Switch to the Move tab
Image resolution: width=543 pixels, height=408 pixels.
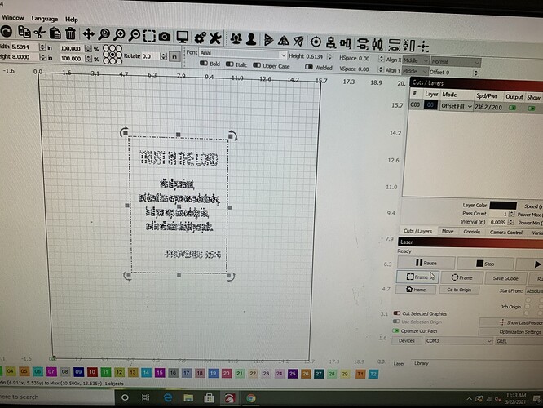tap(448, 231)
